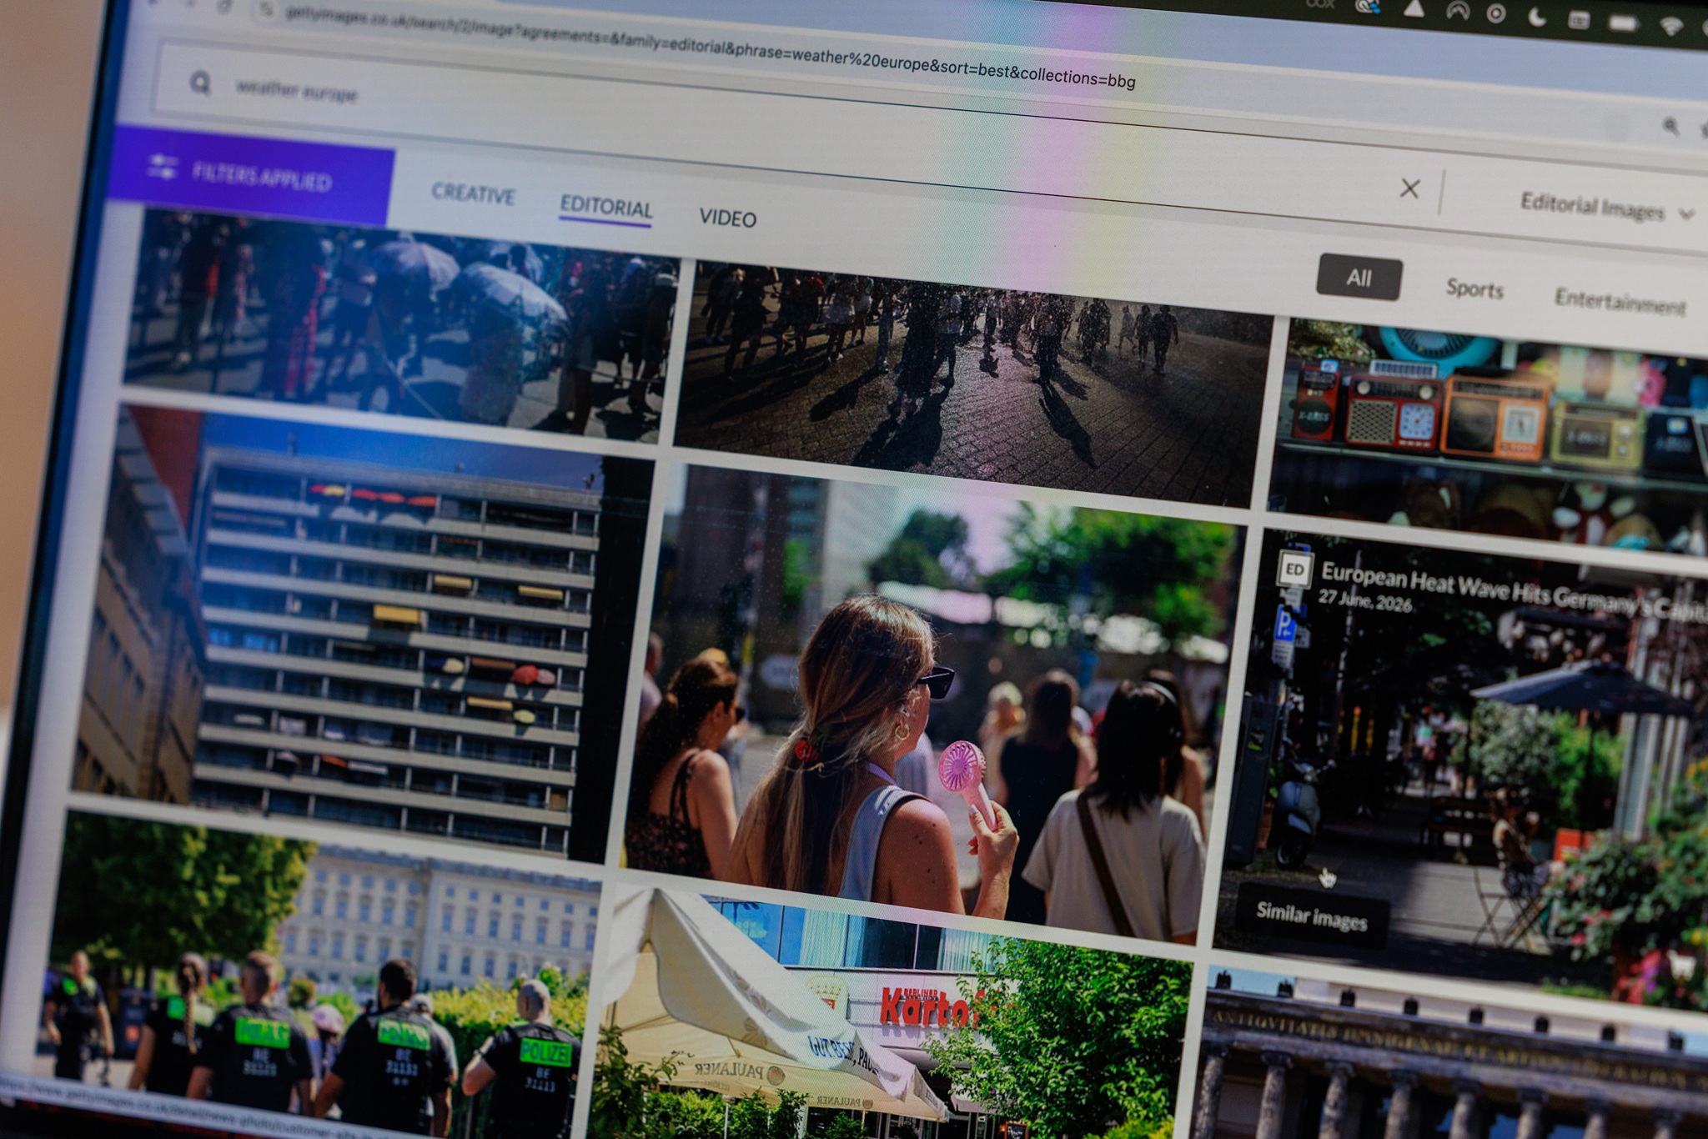This screenshot has height=1139, width=1708.
Task: Click the chevron next to Editorial Images
Action: (x=1686, y=214)
